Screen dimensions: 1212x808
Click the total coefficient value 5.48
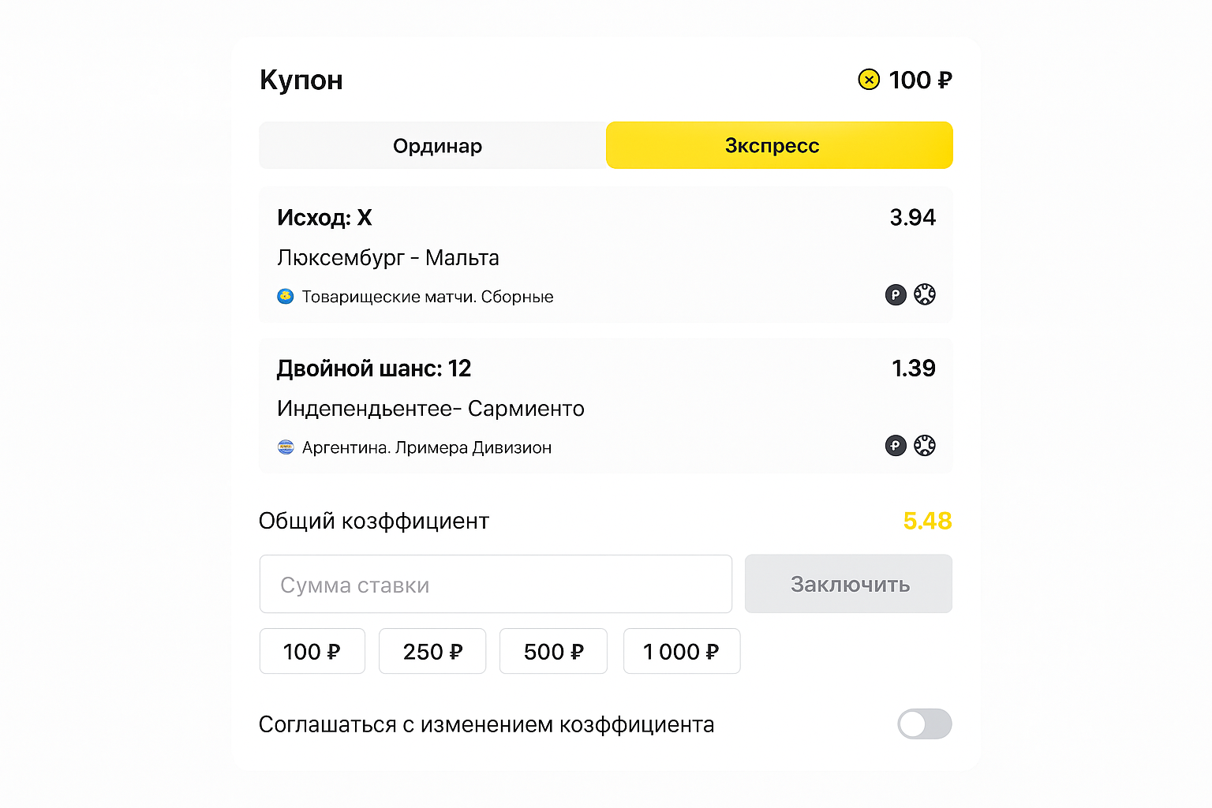pos(927,521)
